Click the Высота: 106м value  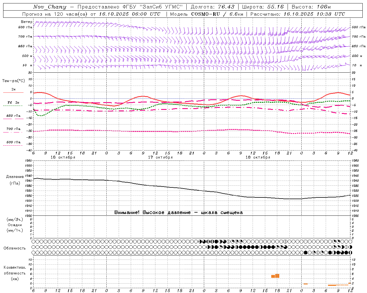pos(311,7)
